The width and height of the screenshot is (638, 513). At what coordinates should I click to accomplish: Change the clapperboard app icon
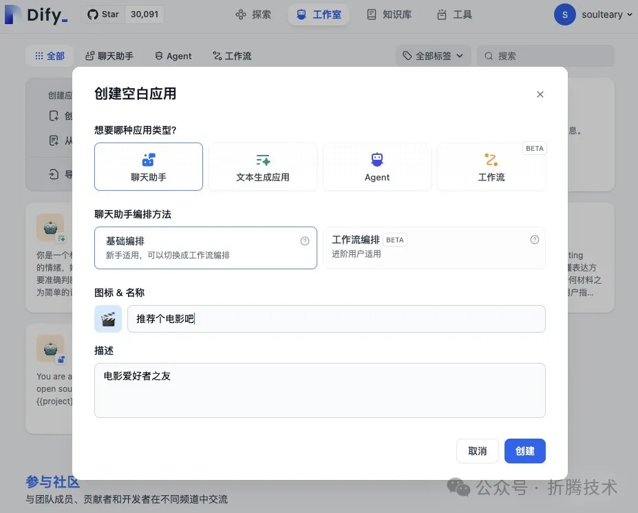pos(108,319)
